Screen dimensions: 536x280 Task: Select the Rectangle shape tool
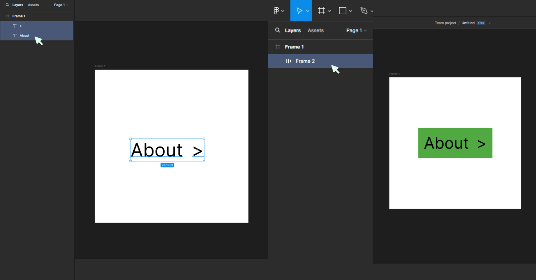(342, 10)
